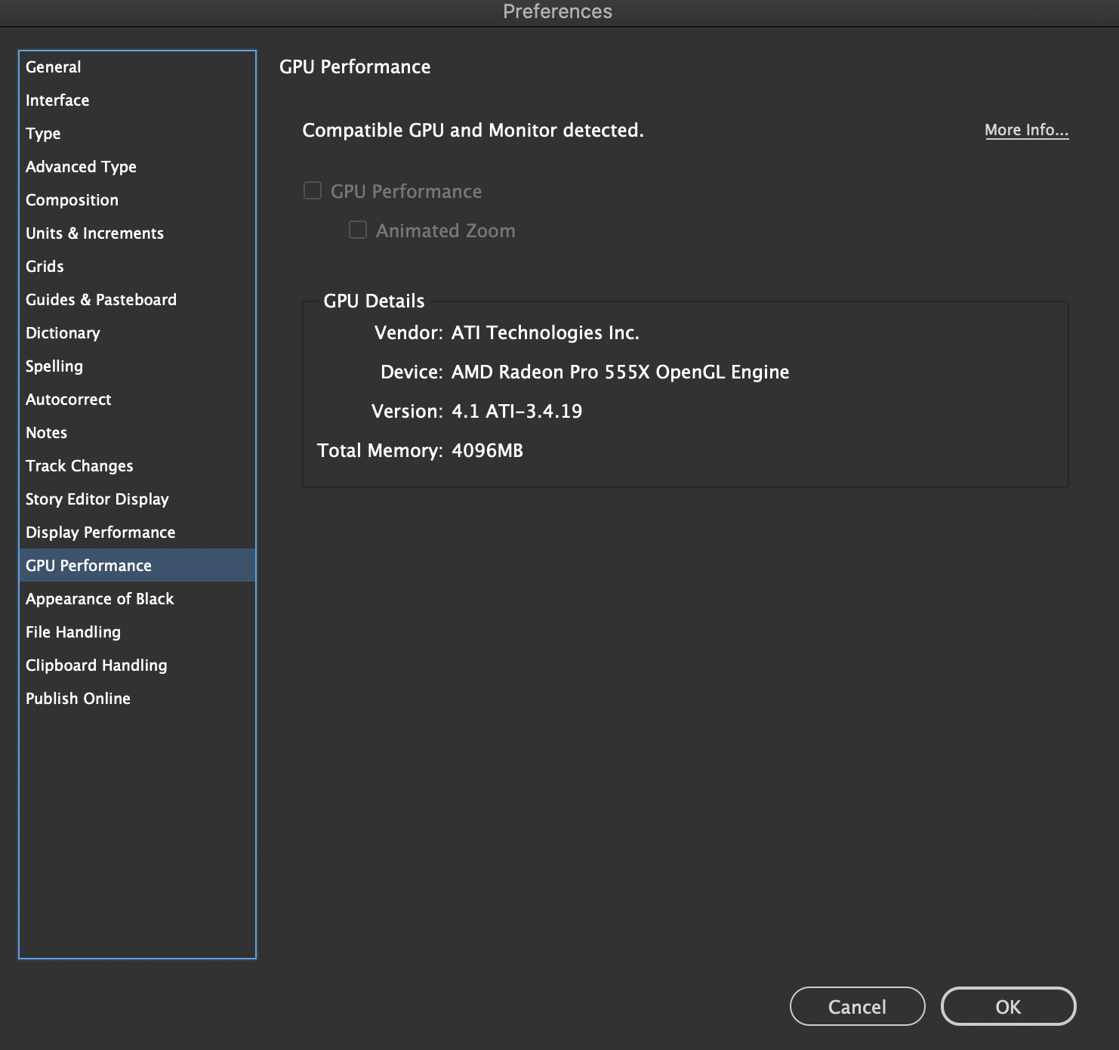Click the OK button
The image size is (1119, 1050).
click(x=1008, y=1006)
